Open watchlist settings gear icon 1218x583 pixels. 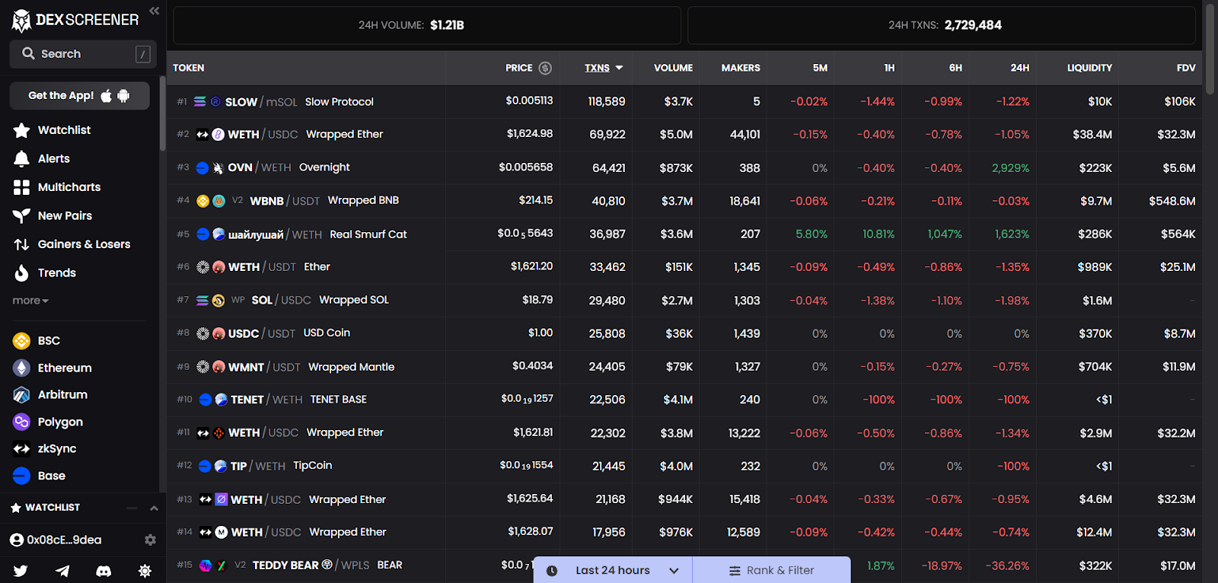pyautogui.click(x=150, y=540)
